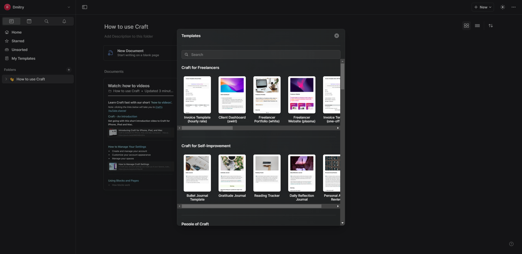Focus the Templates search field
The width and height of the screenshot is (522, 254).
[261, 55]
